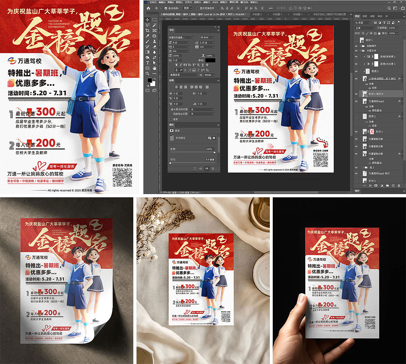The height and width of the screenshot is (364, 406).
Task: Apply faux bold in Character panel
Action: pyautogui.click(x=176, y=65)
